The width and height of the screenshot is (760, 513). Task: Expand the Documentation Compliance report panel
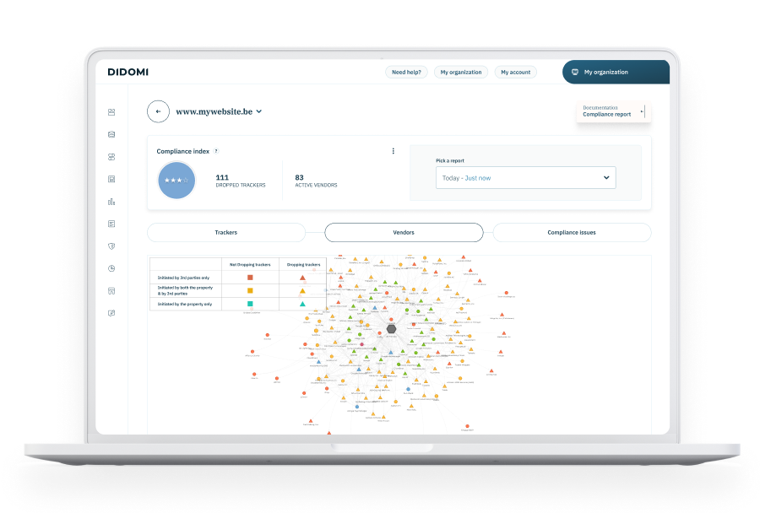pyautogui.click(x=614, y=111)
